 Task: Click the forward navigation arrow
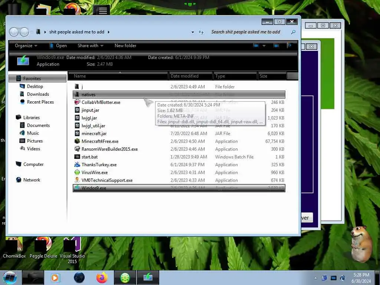tap(24, 32)
